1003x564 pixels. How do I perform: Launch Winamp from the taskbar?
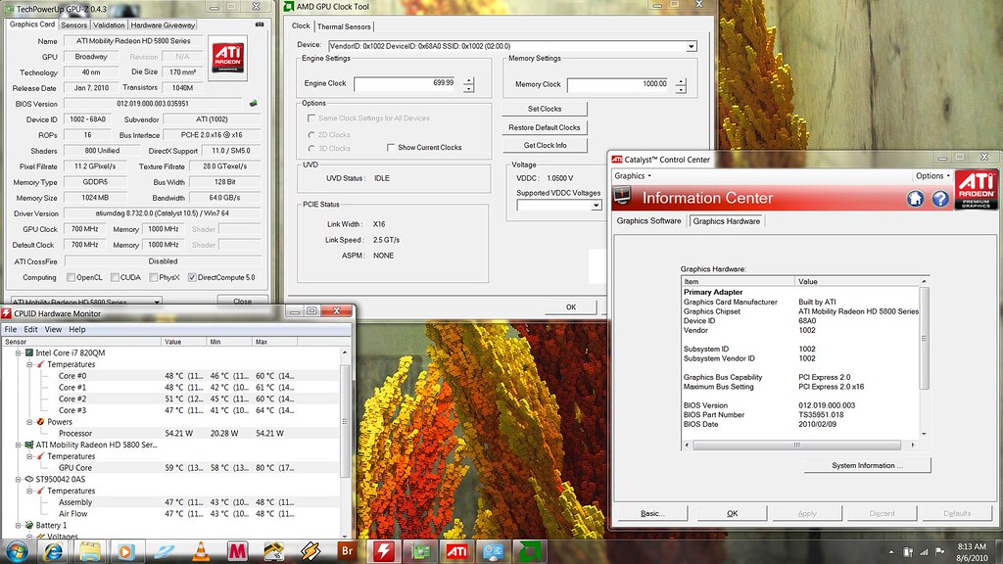[310, 551]
